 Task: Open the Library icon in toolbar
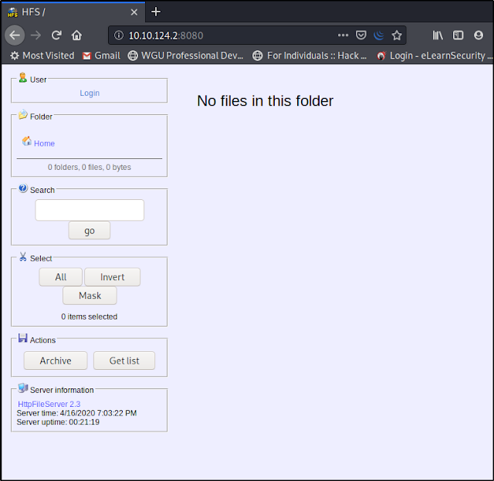click(438, 36)
